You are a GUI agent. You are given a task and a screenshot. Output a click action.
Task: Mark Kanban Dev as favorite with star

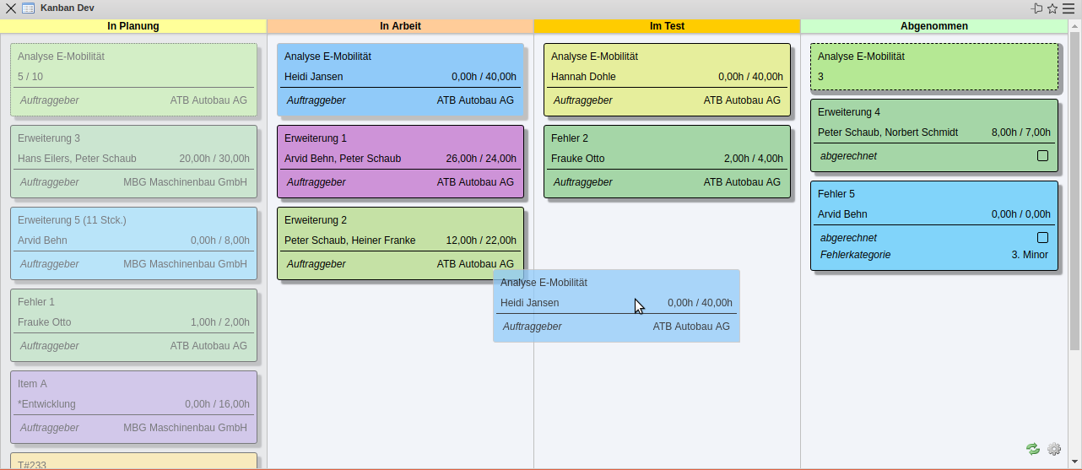pos(1052,8)
